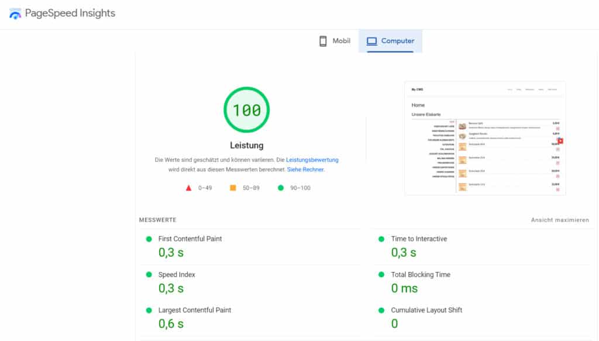The height and width of the screenshot is (341, 599).
Task: Select the First Contentful Paint label
Action: coord(190,239)
